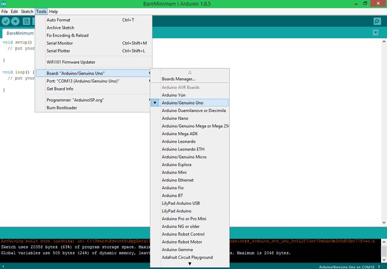Click Get Board Info
This screenshot has width=387, height=269.
(93, 89)
